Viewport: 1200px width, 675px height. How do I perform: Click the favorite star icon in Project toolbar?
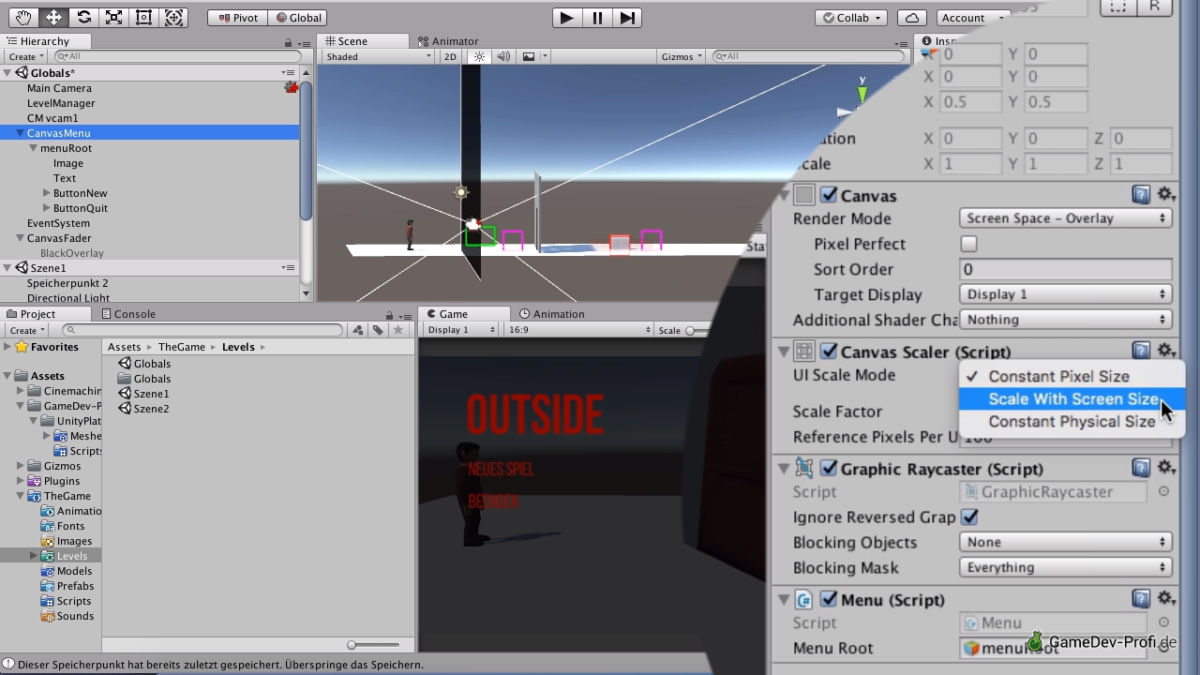pyautogui.click(x=398, y=330)
